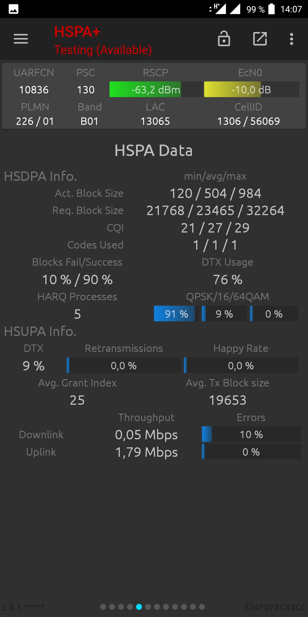Tap the UARFCN 10836 value
The height and width of the screenshot is (617, 308).
(34, 90)
